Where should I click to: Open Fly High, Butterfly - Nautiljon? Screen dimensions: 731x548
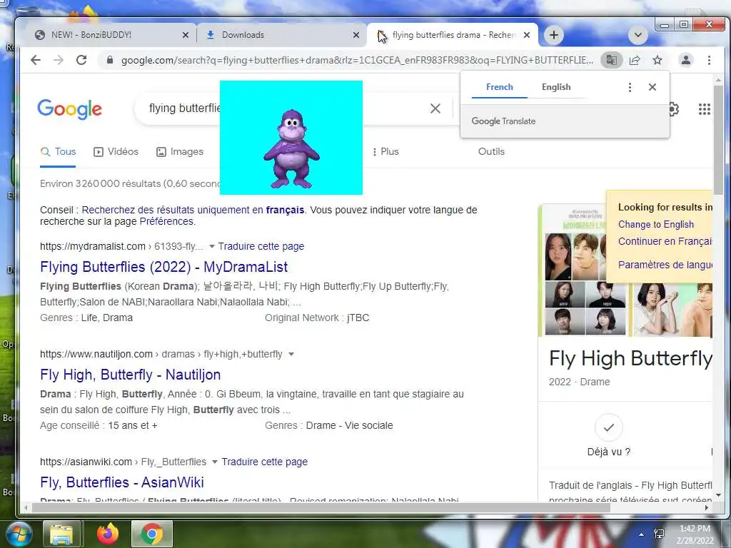pos(130,375)
